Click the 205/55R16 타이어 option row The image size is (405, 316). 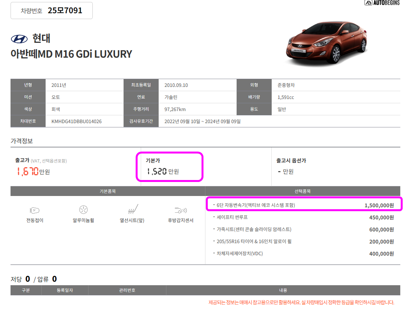pos(303,242)
